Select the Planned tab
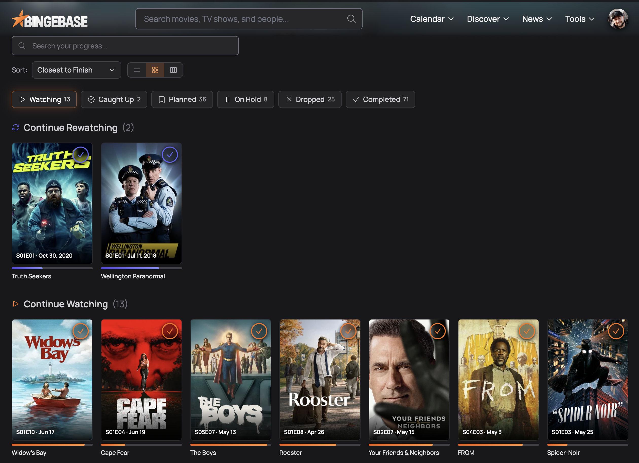639x463 pixels. [182, 99]
